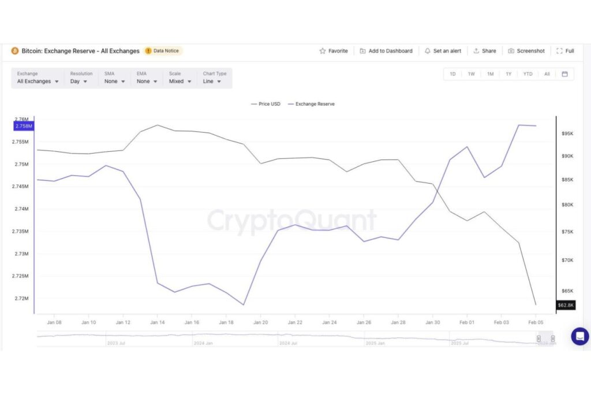Click the Bitcoin logo icon
This screenshot has height=394, width=591.
15,51
